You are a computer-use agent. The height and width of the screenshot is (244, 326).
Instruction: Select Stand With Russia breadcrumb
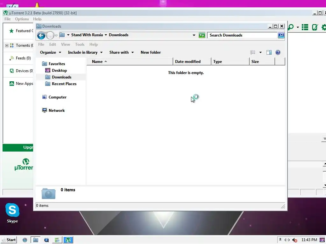point(87,35)
